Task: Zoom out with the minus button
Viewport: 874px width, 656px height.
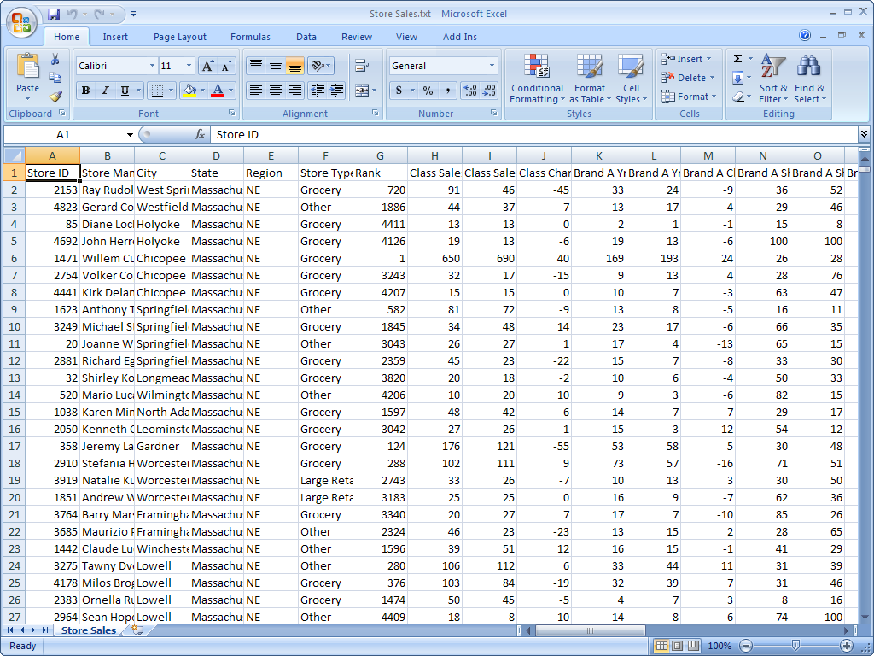Action: (746, 646)
